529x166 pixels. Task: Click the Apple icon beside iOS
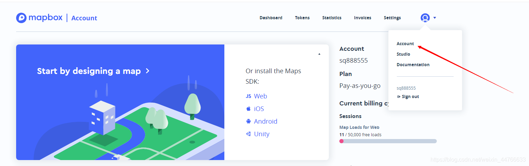(248, 109)
